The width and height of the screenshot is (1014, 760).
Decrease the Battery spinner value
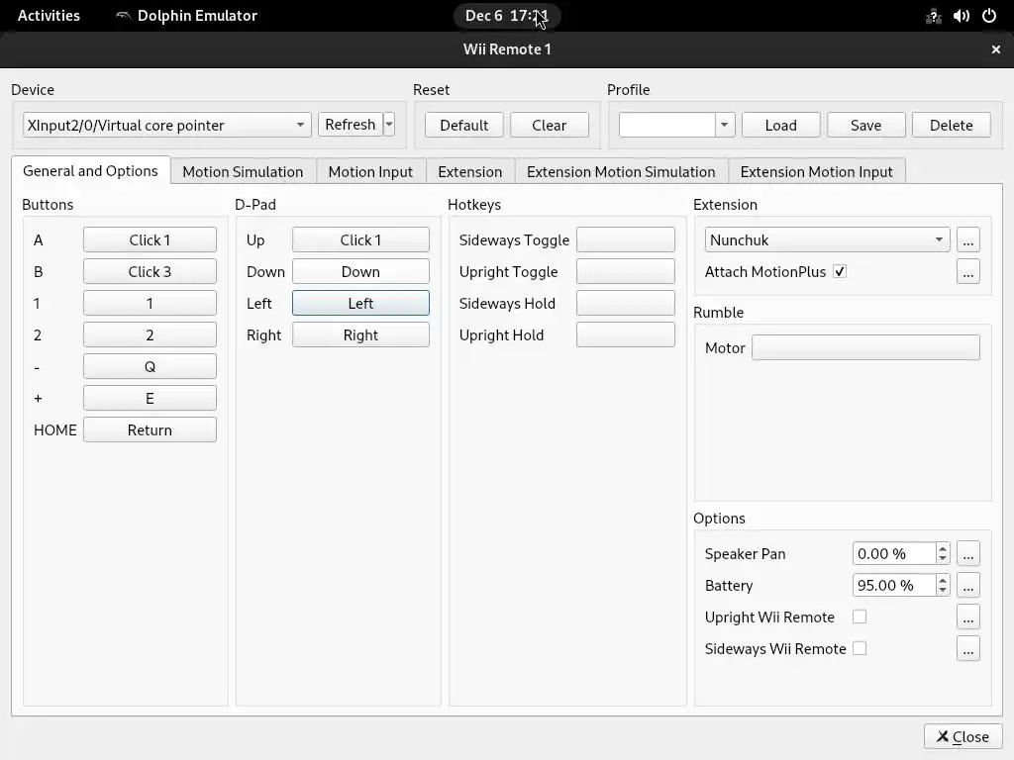click(x=943, y=590)
